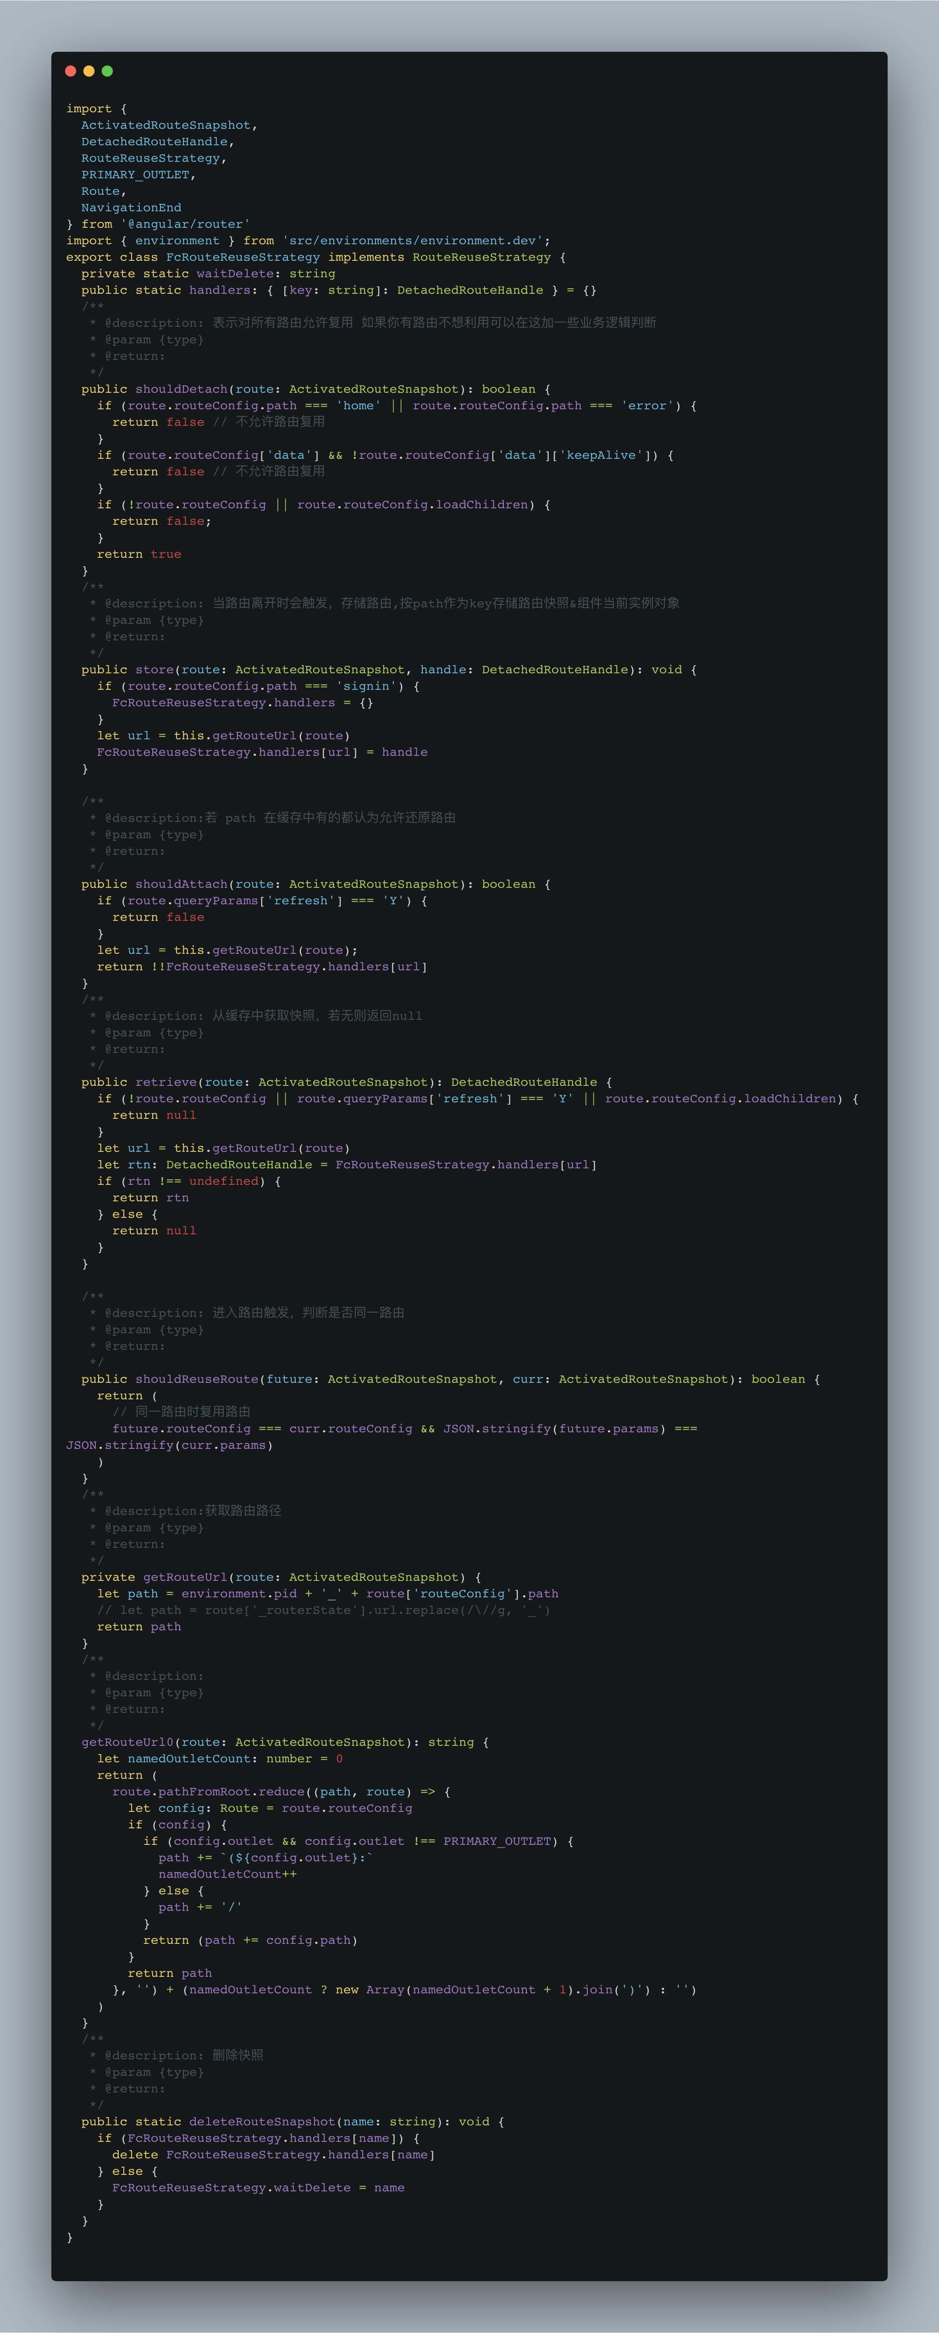Click the 'home' string literal
The height and width of the screenshot is (2333, 939).
click(x=358, y=405)
